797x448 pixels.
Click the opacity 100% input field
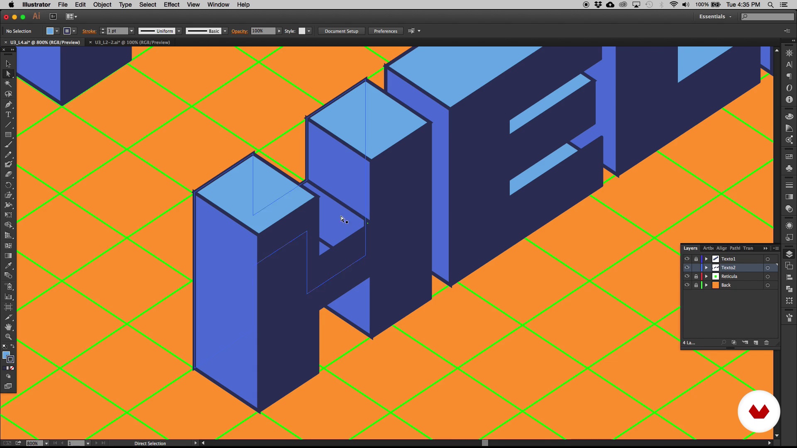click(x=263, y=31)
